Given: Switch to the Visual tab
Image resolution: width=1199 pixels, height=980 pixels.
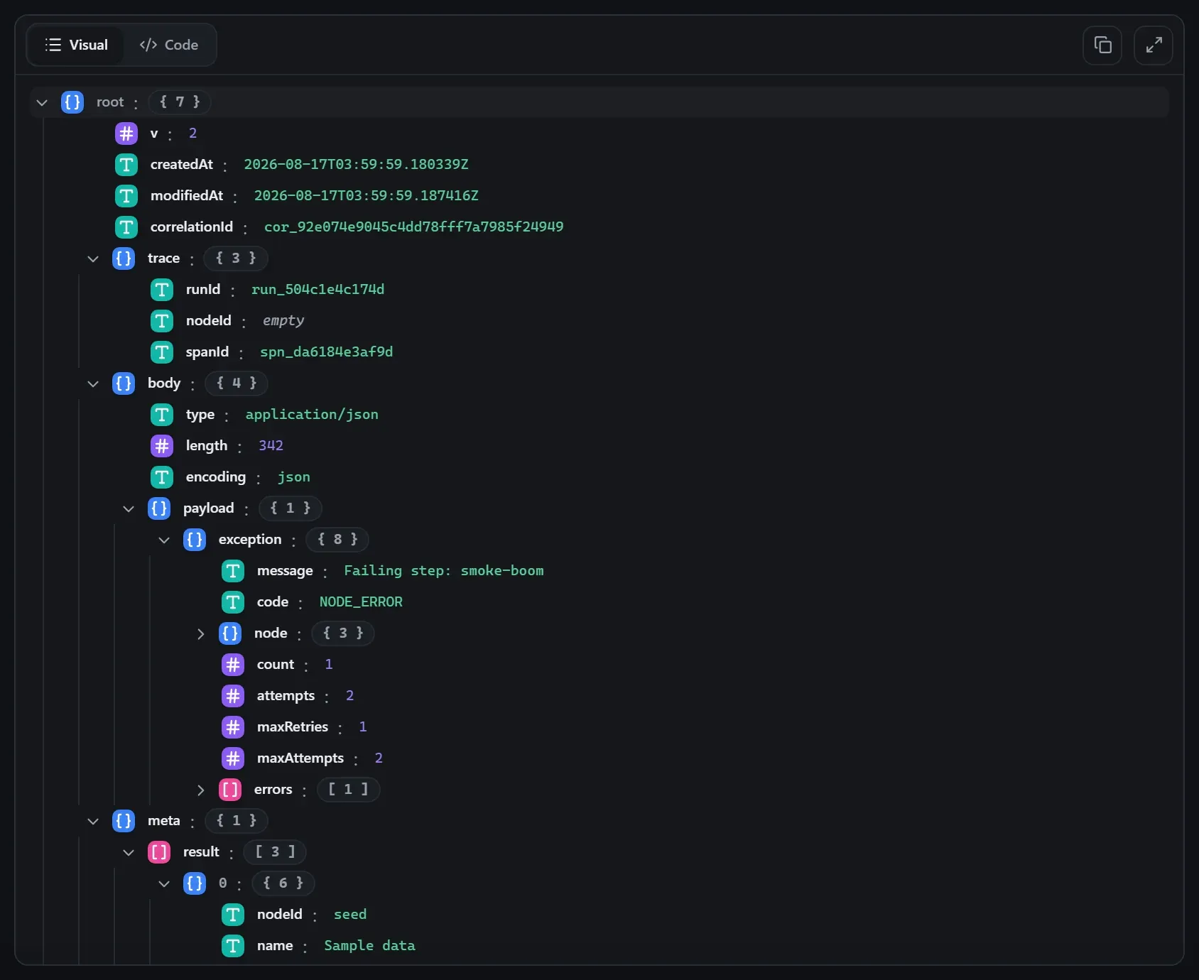Looking at the screenshot, I should (x=76, y=45).
